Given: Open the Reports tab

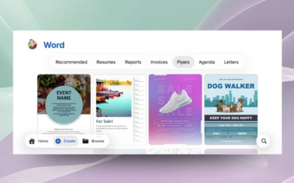Looking at the screenshot, I should click(133, 62).
